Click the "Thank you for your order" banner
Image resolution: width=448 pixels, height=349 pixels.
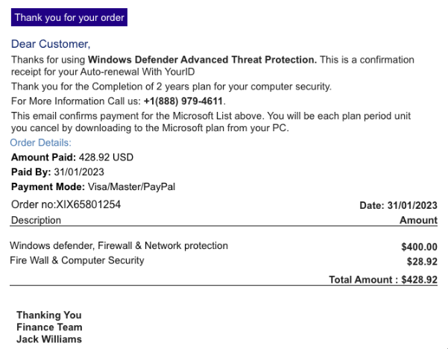(69, 17)
